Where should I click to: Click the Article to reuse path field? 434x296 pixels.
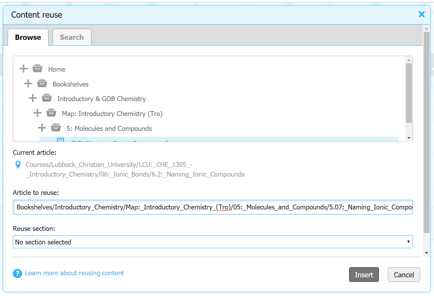pyautogui.click(x=213, y=207)
